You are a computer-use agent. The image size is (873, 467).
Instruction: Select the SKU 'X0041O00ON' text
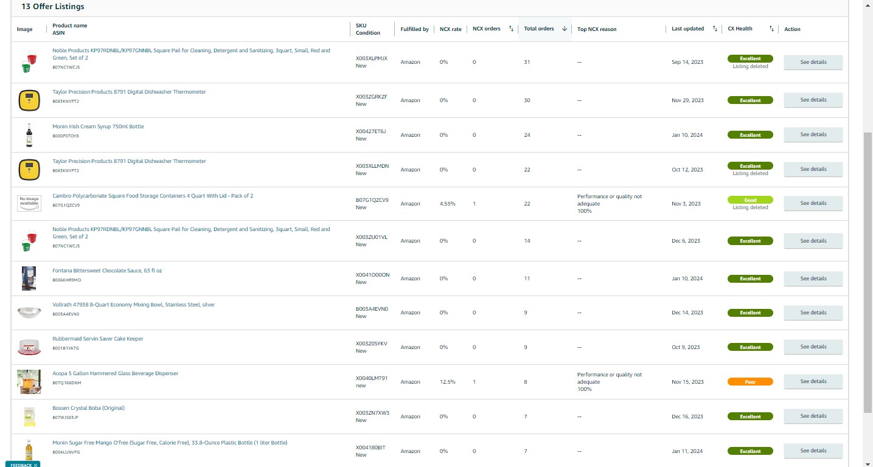[372, 275]
